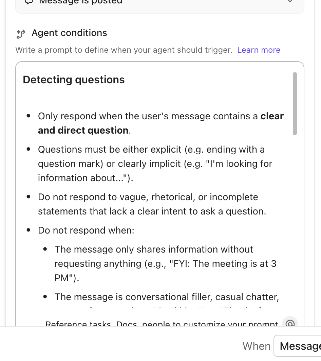Click the mention circle icon bottom right of editor
321x361 pixels.
(290, 324)
